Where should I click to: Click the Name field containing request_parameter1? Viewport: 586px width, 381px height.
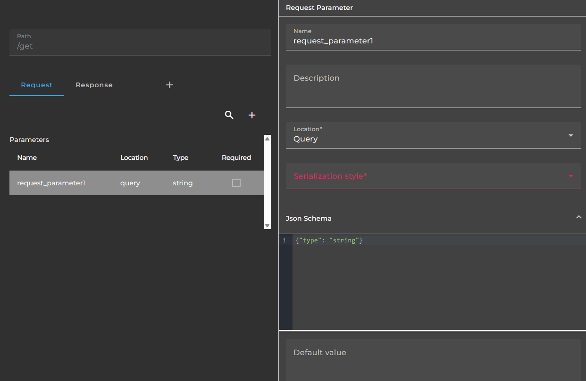pos(433,37)
